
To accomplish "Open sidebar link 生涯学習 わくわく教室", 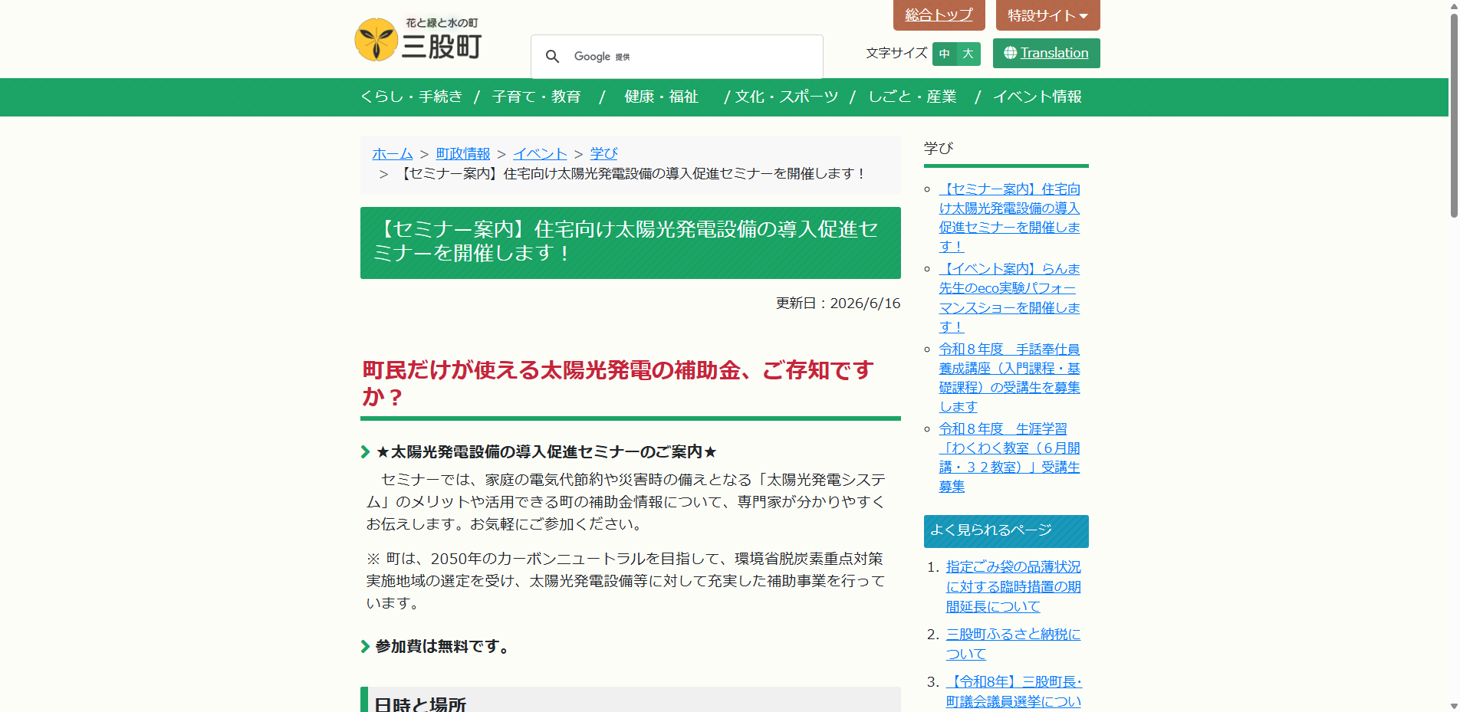I will 1009,458.
